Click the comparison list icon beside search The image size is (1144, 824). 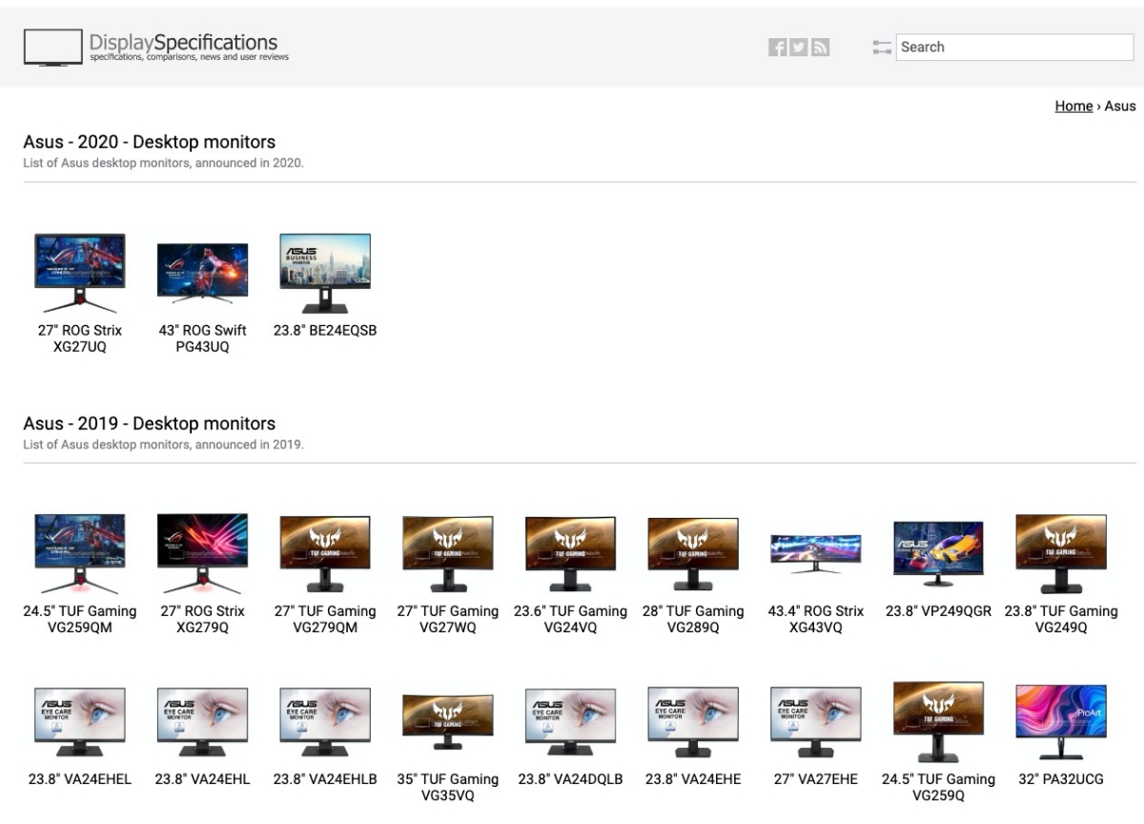(x=882, y=48)
